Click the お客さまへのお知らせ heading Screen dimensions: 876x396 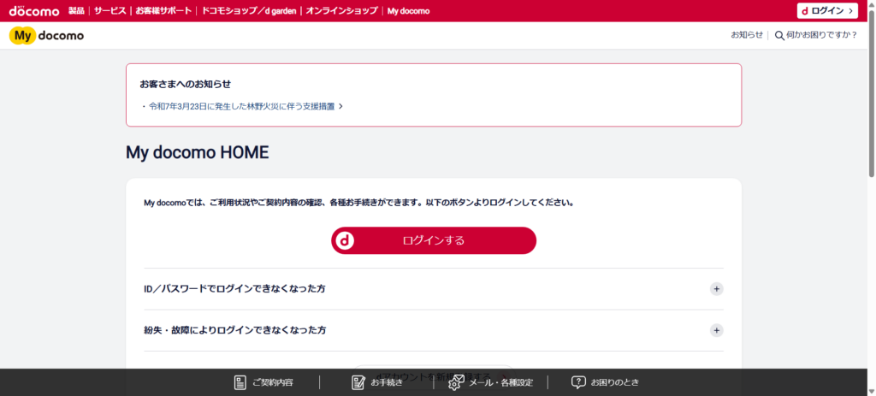point(185,85)
